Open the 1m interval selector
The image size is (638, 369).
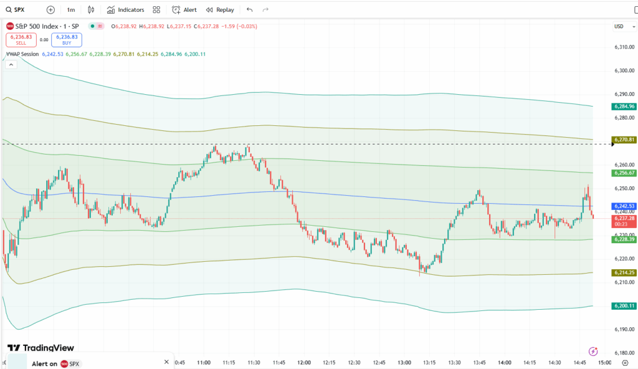[x=71, y=10]
